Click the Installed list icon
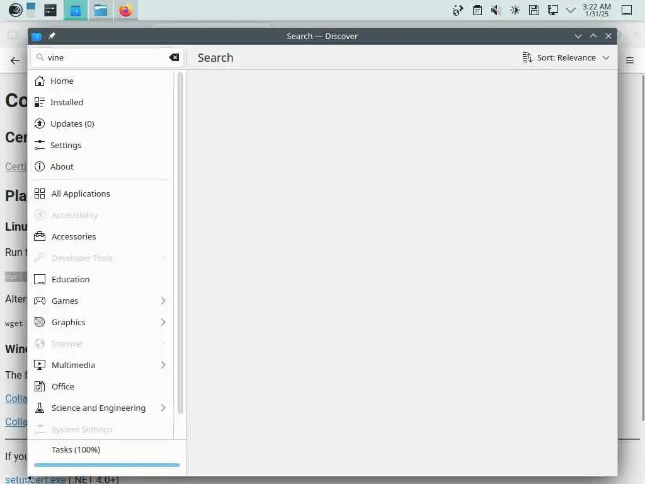 [40, 102]
